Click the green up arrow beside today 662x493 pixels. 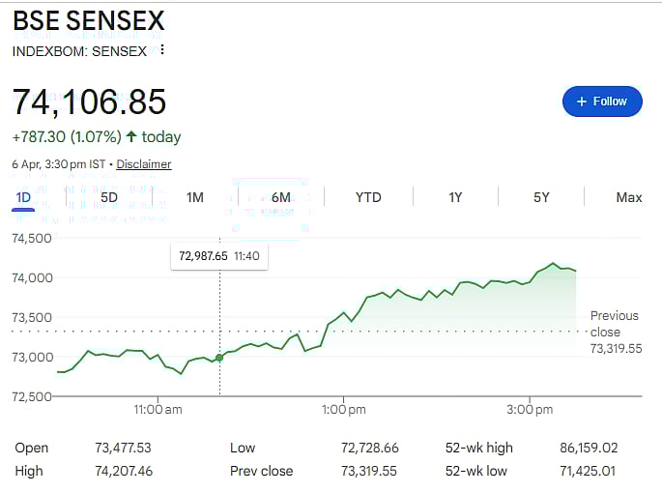coord(130,137)
